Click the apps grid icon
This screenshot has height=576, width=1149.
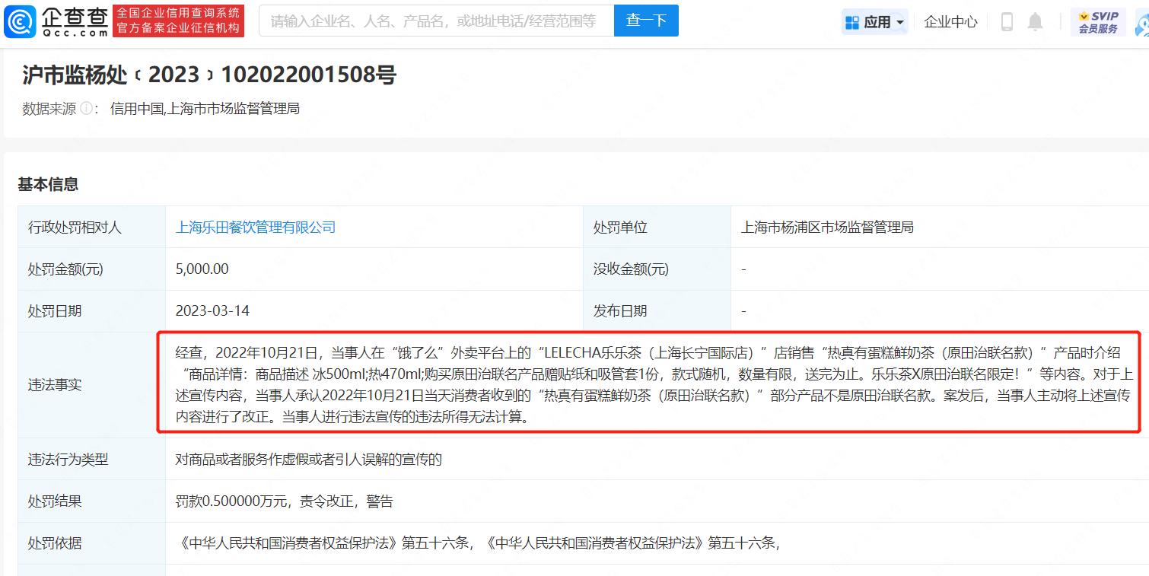(852, 22)
